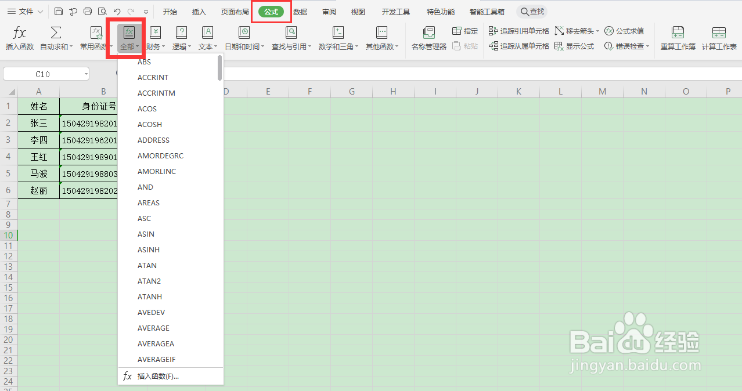Click the AutoSum (自动求和) sigma icon
This screenshot has width=742, height=391.
click(56, 33)
